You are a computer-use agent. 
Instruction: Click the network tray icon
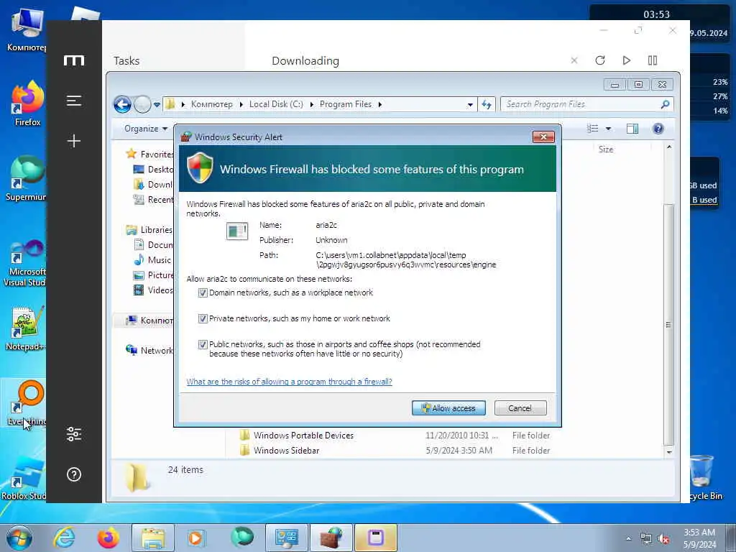[x=646, y=539]
